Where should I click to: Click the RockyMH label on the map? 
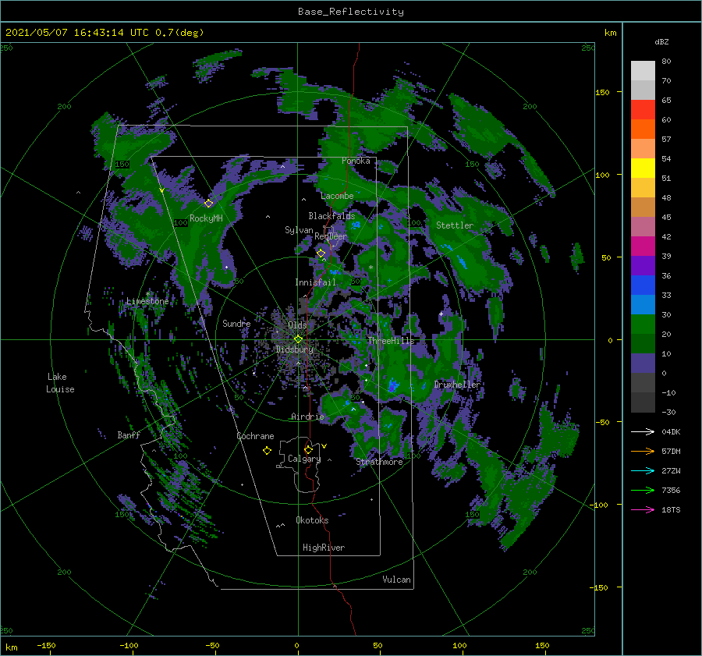pyautogui.click(x=206, y=218)
